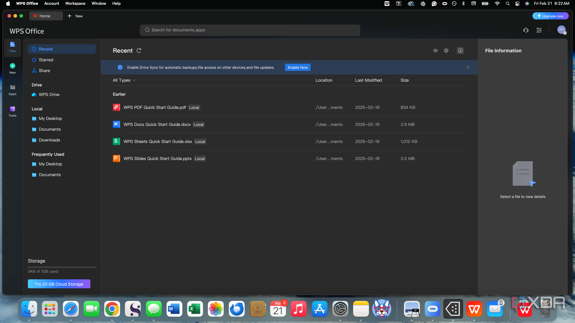Screen dimensions: 575x323
Task: Launch Google Chrome from the Dock
Action: (x=112, y=309)
